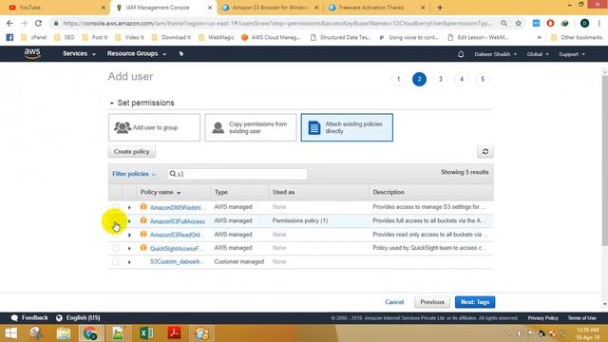Open the Resource Groups dropdown
Image resolution: width=608 pixels, height=342 pixels.
(x=137, y=53)
